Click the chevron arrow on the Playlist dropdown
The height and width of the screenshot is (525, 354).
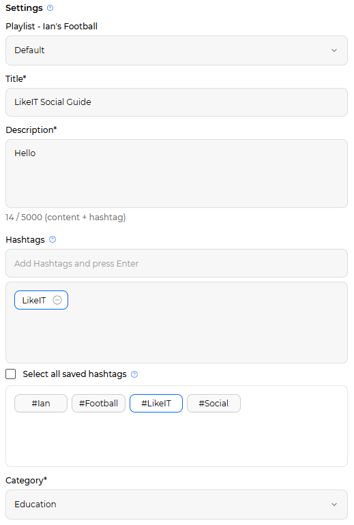334,50
